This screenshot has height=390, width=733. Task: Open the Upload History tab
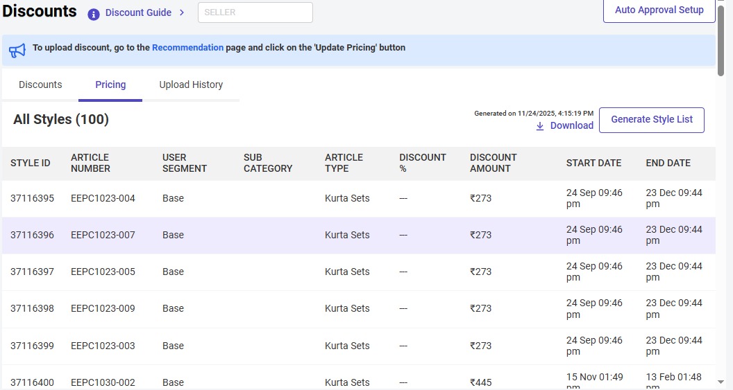point(191,85)
